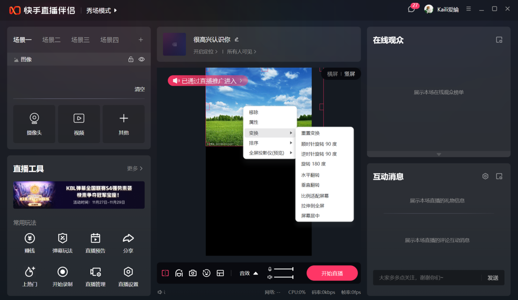The width and height of the screenshot is (518, 300).
Task: Toggle visibility of the 图像 source
Action: coord(141,59)
